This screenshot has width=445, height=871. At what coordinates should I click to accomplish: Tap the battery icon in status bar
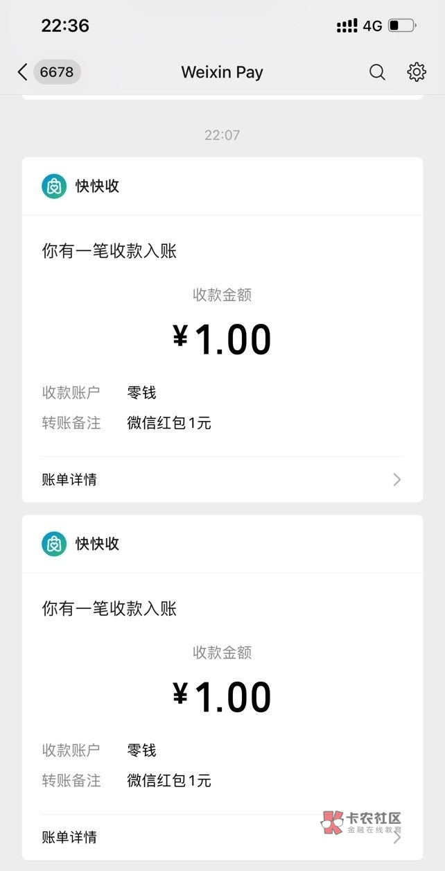coord(402,26)
